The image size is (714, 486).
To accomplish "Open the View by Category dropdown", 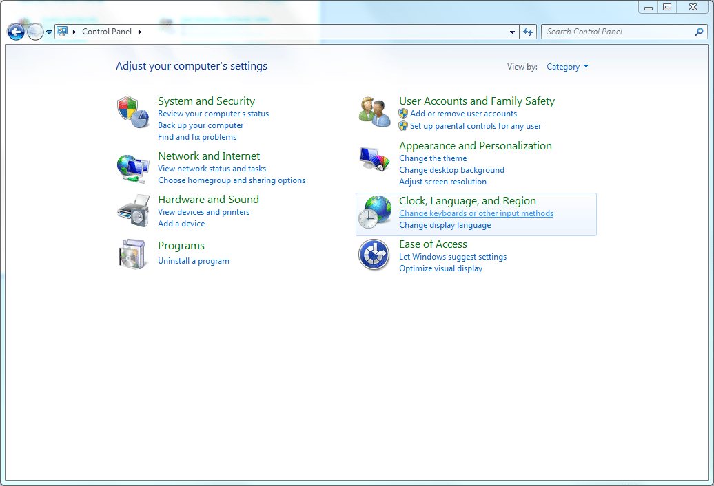I will point(567,67).
